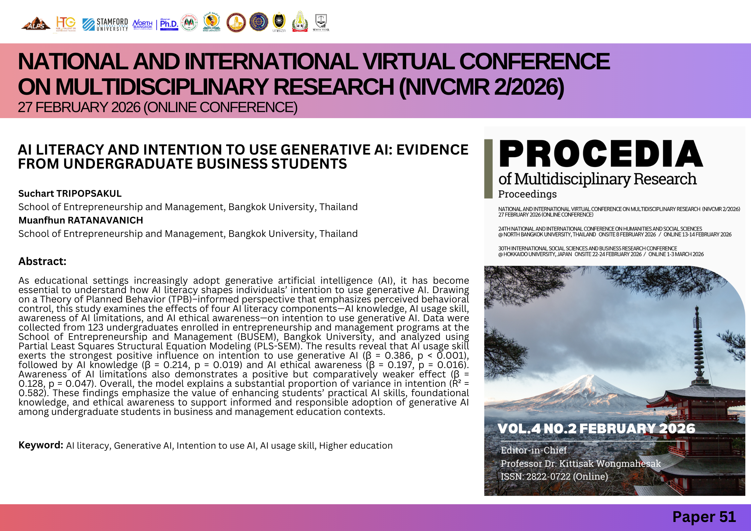Click the HTG Hub of Talent logo
Screen dimensions: 751x531
pyautogui.click(x=66, y=23)
